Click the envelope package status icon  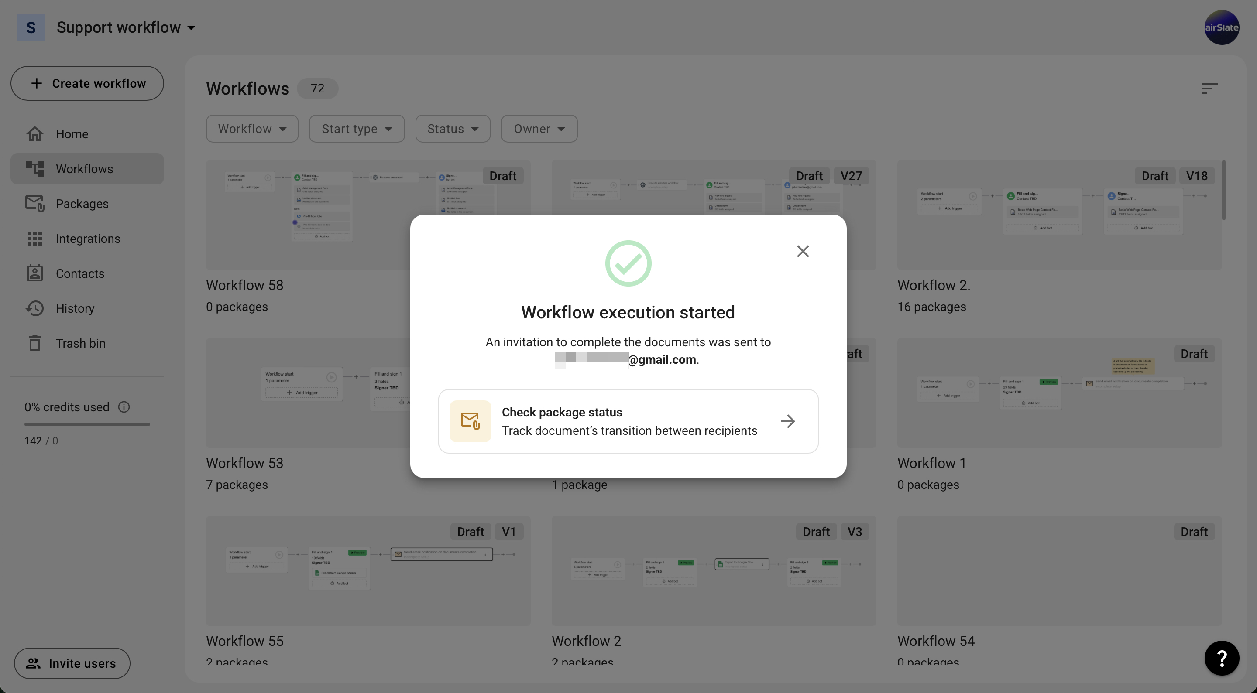(x=471, y=421)
